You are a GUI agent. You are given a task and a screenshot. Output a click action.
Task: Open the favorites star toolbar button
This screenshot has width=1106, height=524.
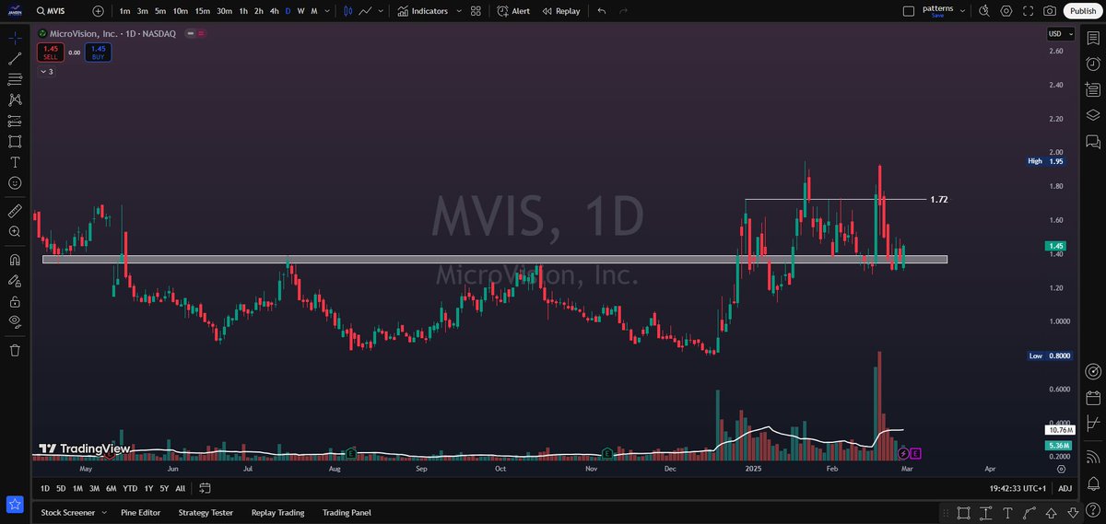click(15, 504)
